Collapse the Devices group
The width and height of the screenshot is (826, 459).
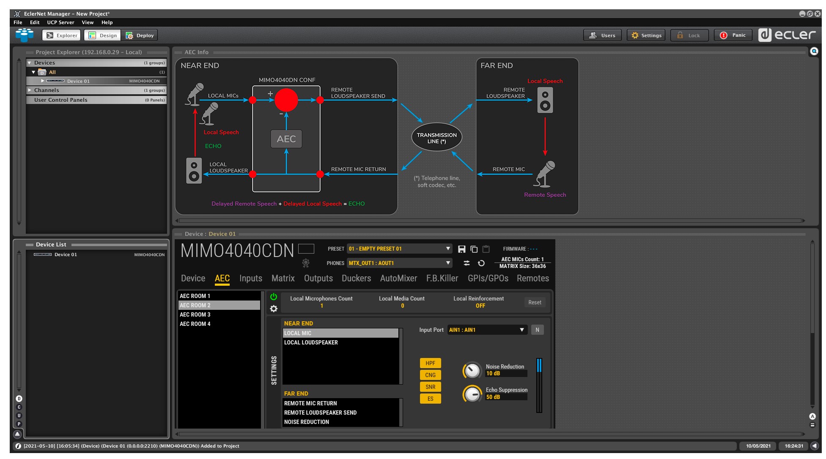[x=30, y=63]
